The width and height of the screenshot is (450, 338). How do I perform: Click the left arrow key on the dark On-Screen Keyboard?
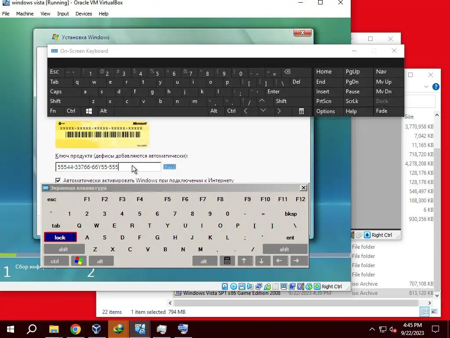click(x=246, y=111)
